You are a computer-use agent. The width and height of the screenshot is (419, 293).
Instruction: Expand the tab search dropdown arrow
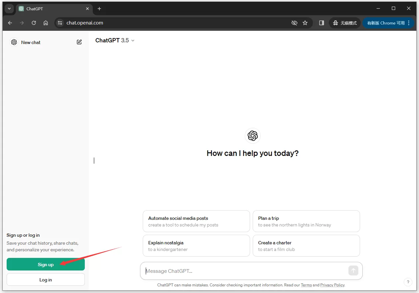pos(9,9)
